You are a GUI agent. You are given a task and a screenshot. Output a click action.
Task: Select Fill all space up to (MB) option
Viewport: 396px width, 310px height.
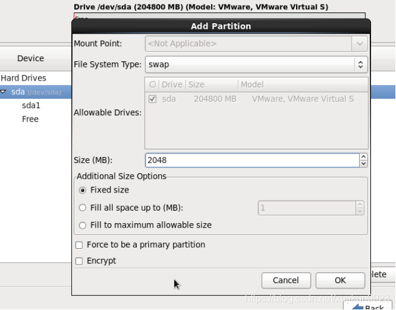point(82,207)
